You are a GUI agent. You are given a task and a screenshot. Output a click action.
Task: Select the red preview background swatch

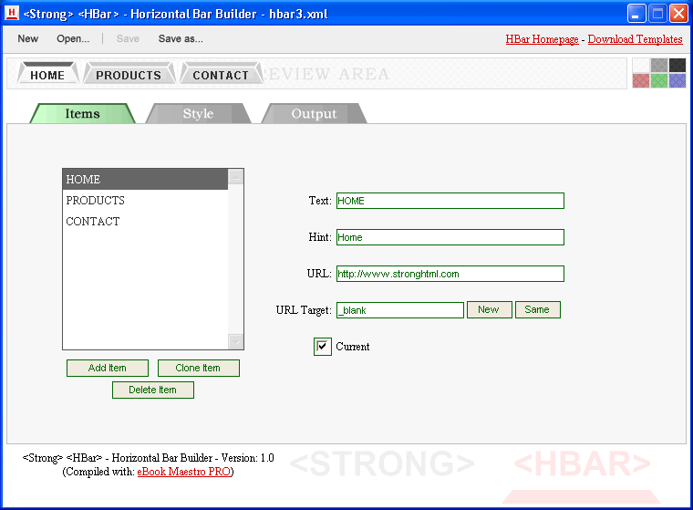[x=641, y=81]
